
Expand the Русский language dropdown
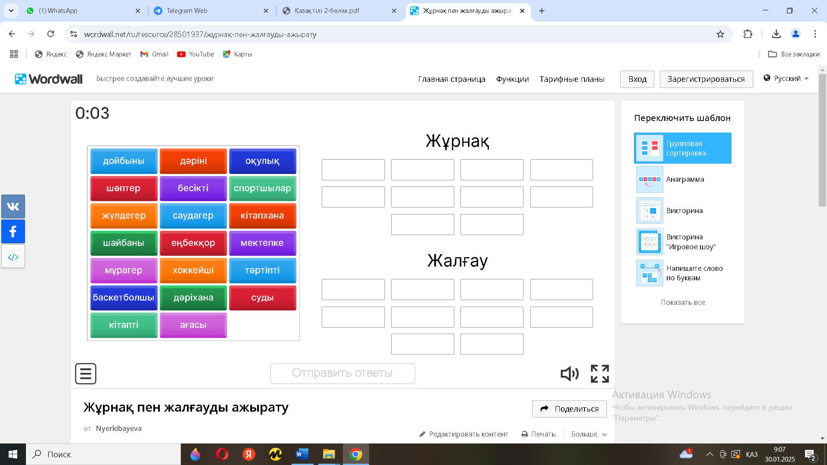(787, 78)
